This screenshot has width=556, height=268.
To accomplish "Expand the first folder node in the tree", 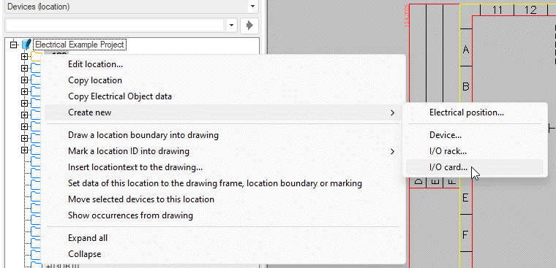I will [x=24, y=57].
